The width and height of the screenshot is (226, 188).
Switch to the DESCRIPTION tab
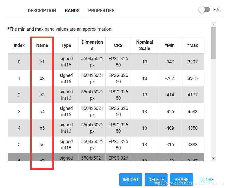tap(42, 11)
